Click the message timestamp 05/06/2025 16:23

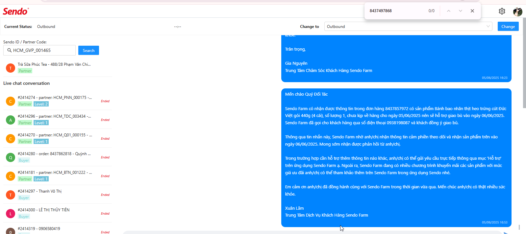click(494, 78)
